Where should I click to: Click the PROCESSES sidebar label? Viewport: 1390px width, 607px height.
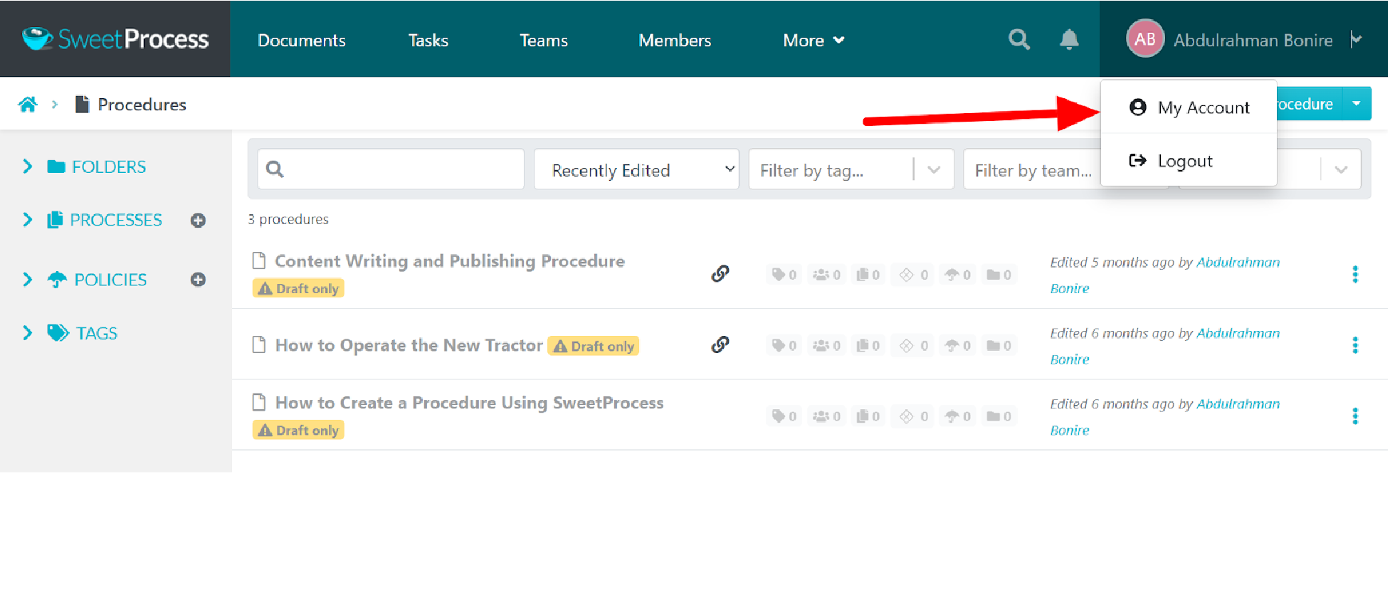pos(115,220)
